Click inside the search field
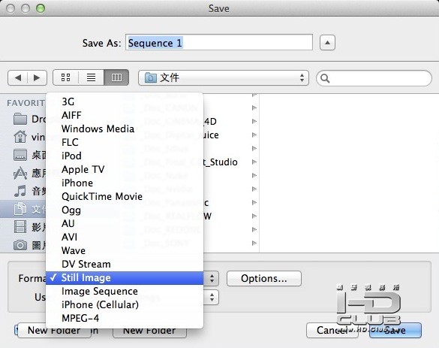The image size is (439, 348). tap(374, 78)
